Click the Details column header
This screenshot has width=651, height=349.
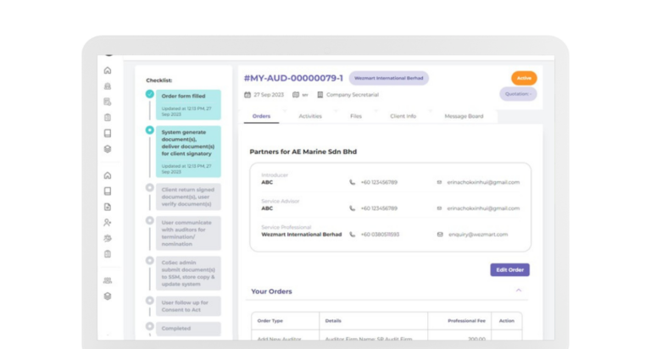pyautogui.click(x=333, y=321)
